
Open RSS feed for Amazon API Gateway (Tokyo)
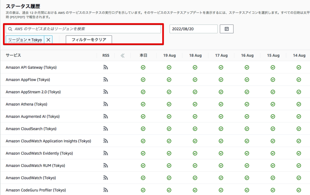pos(106,67)
